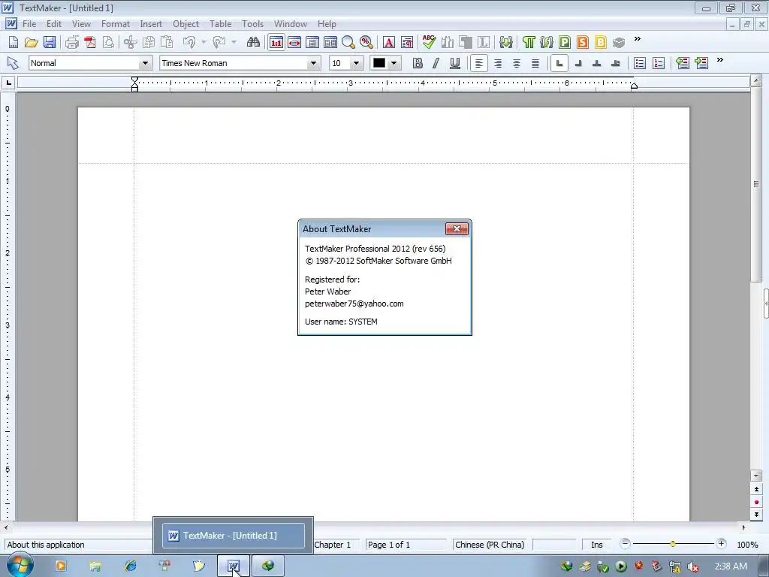Export to PDF using the red PDF icon
Image resolution: width=769 pixels, height=577 pixels.
click(x=90, y=42)
